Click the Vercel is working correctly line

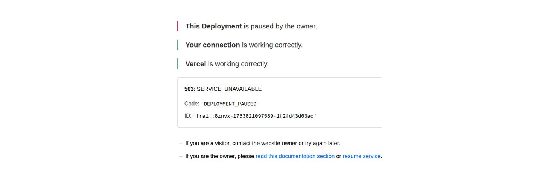click(x=227, y=64)
